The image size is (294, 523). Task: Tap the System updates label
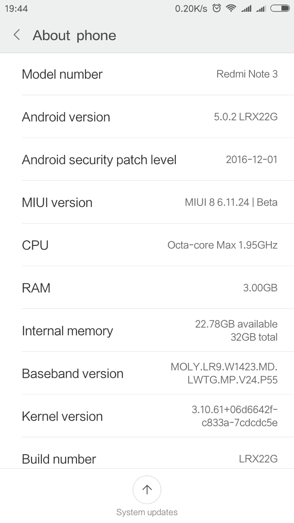[x=147, y=512]
